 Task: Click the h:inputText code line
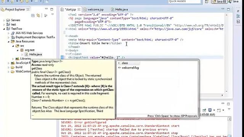[96, 57]
